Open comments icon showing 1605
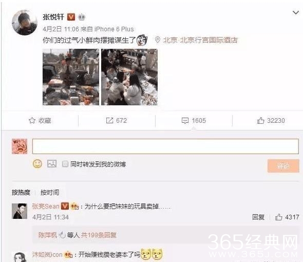This screenshot has height=262, width=303. click(x=185, y=121)
